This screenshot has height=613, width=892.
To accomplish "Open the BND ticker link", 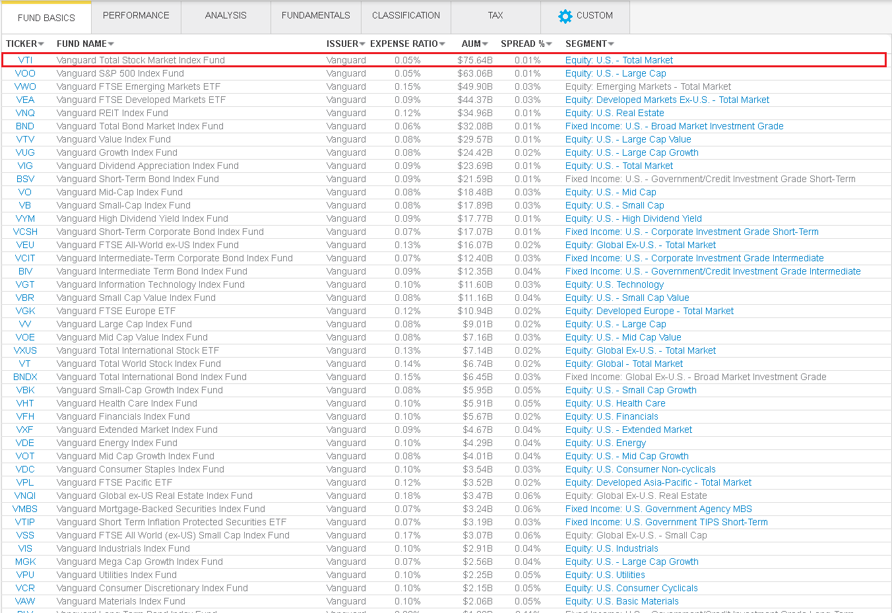I will point(25,126).
